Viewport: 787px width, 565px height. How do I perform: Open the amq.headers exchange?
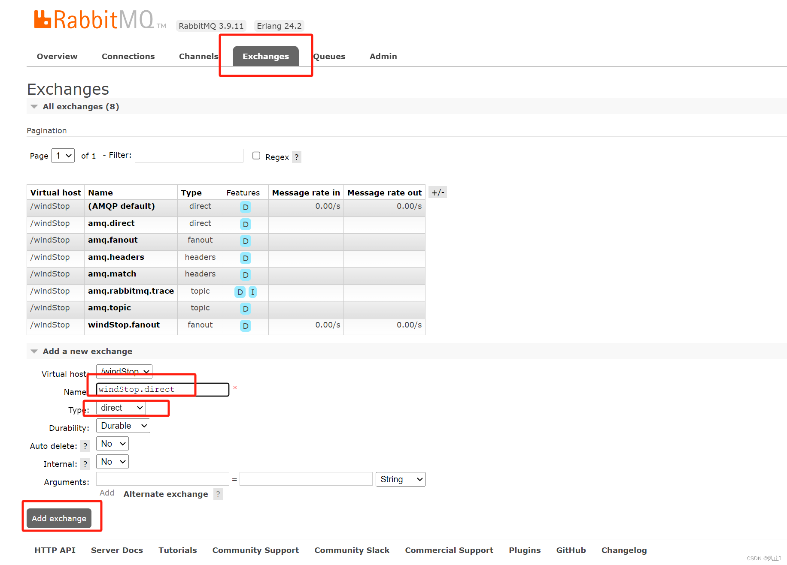pyautogui.click(x=116, y=257)
